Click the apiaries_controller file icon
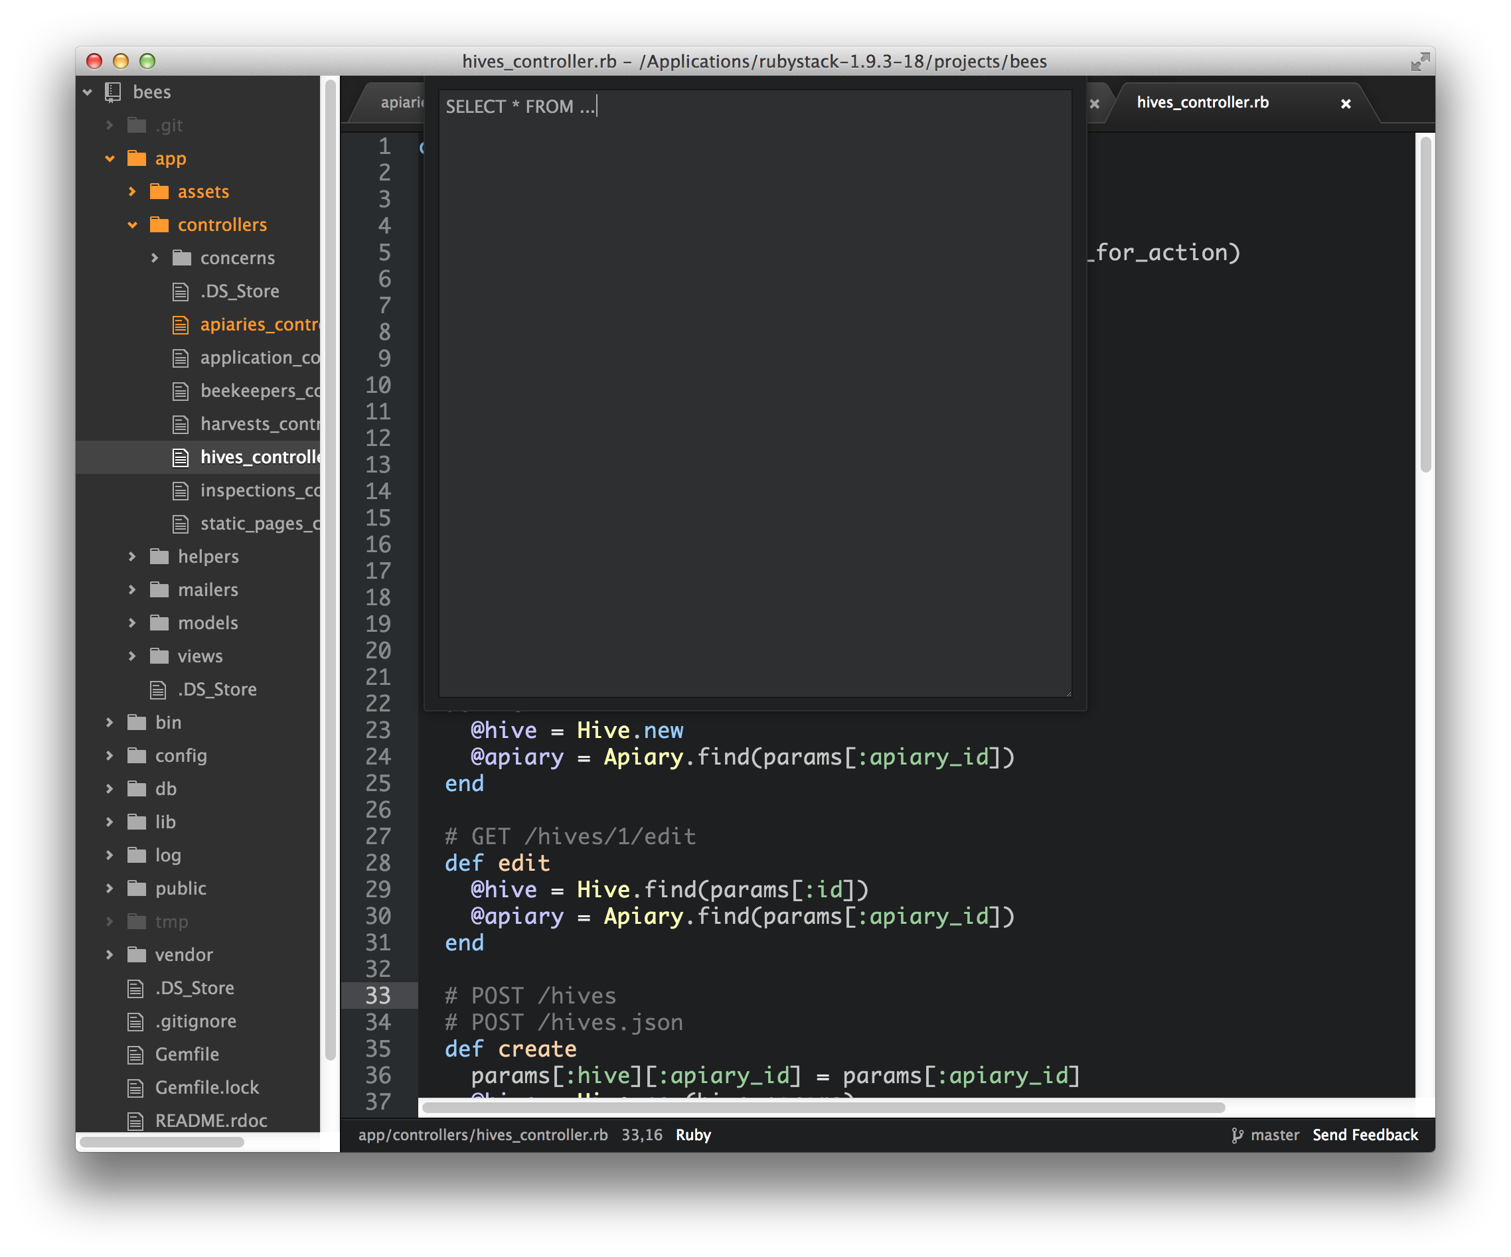The width and height of the screenshot is (1511, 1257). coord(181,325)
